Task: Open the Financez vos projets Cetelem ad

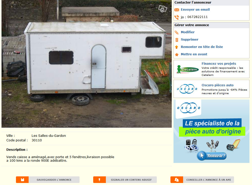Action: click(211, 69)
